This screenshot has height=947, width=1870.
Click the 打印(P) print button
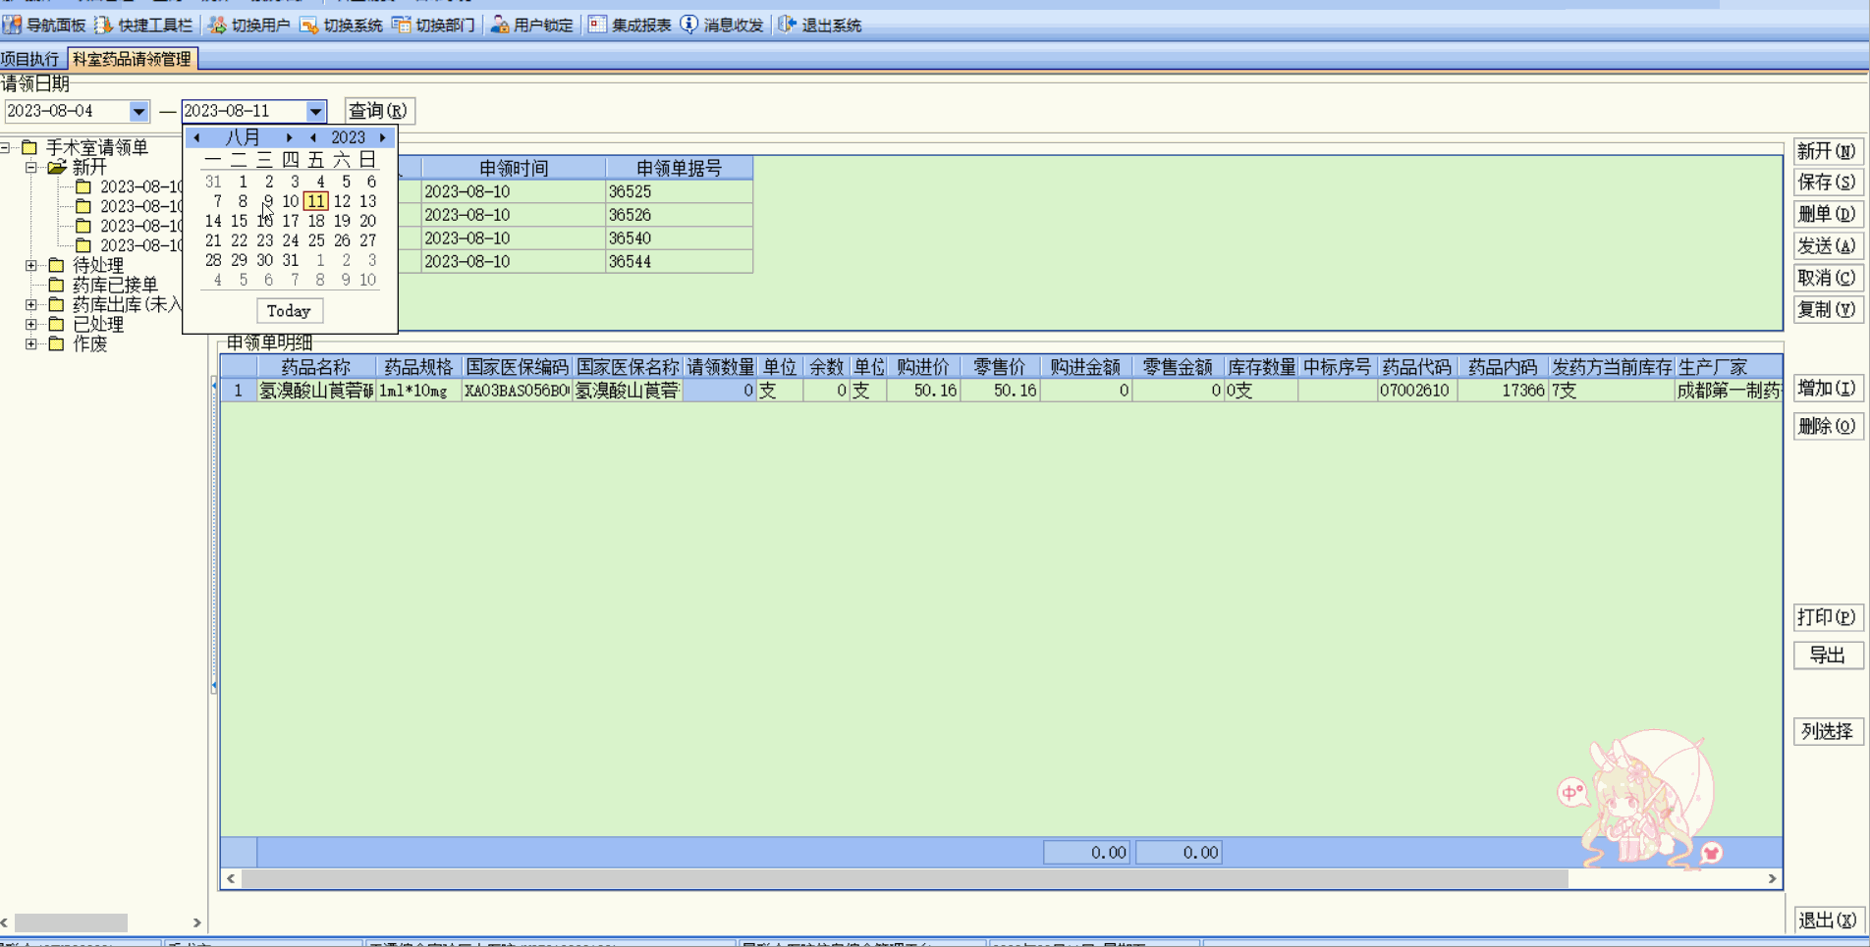click(x=1828, y=617)
